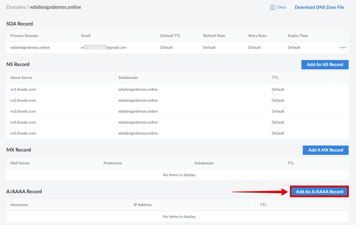This screenshot has height=225, width=356.
Task: Click Add An A/AAAA Record button
Action: pyautogui.click(x=319, y=192)
